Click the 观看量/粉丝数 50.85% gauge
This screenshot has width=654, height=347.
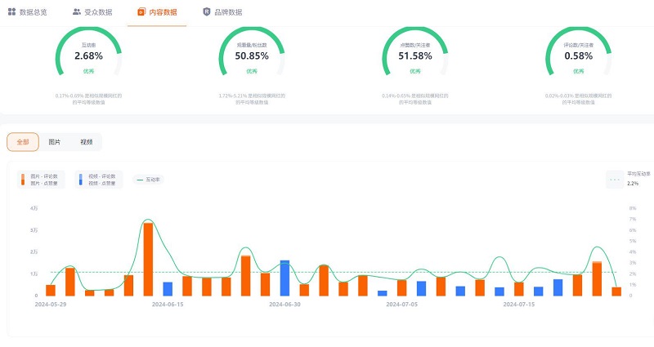(x=251, y=56)
